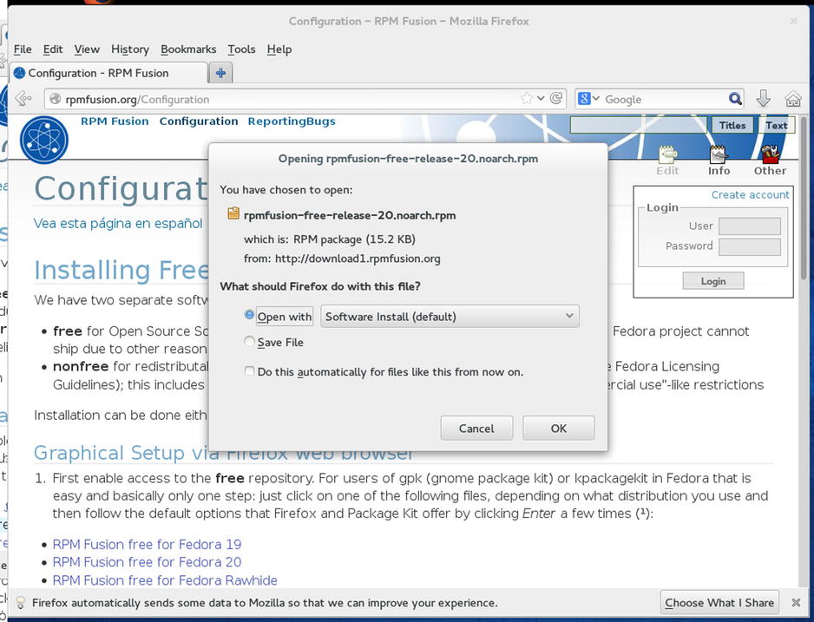Click the bookmark star in address bar
Viewport: 814px width, 622px height.
tap(527, 99)
